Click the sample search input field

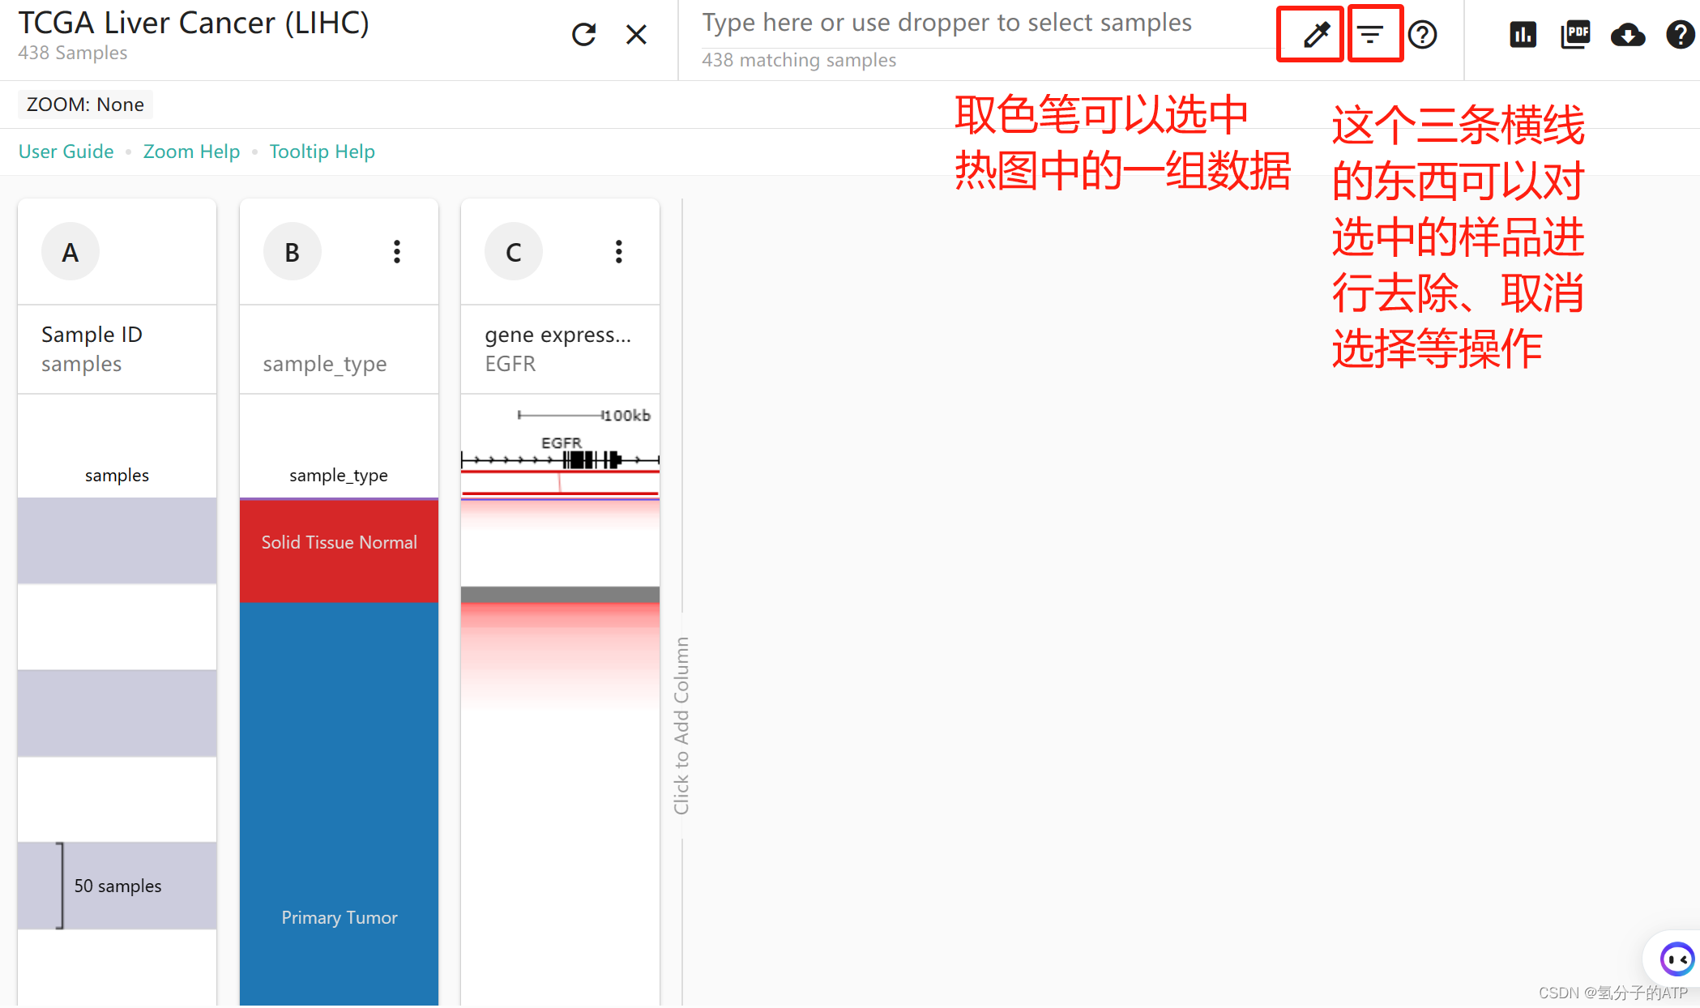point(946,23)
